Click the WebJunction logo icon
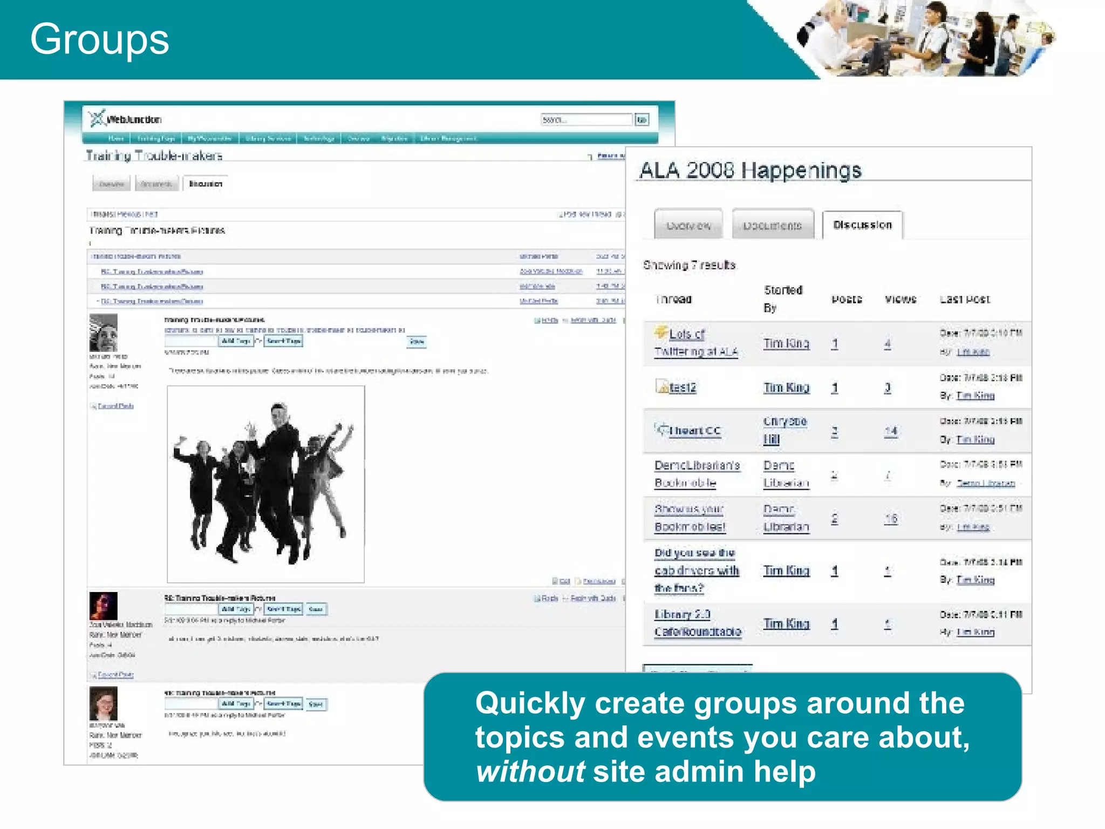Viewport: 1105px width, 829px height. click(x=97, y=118)
